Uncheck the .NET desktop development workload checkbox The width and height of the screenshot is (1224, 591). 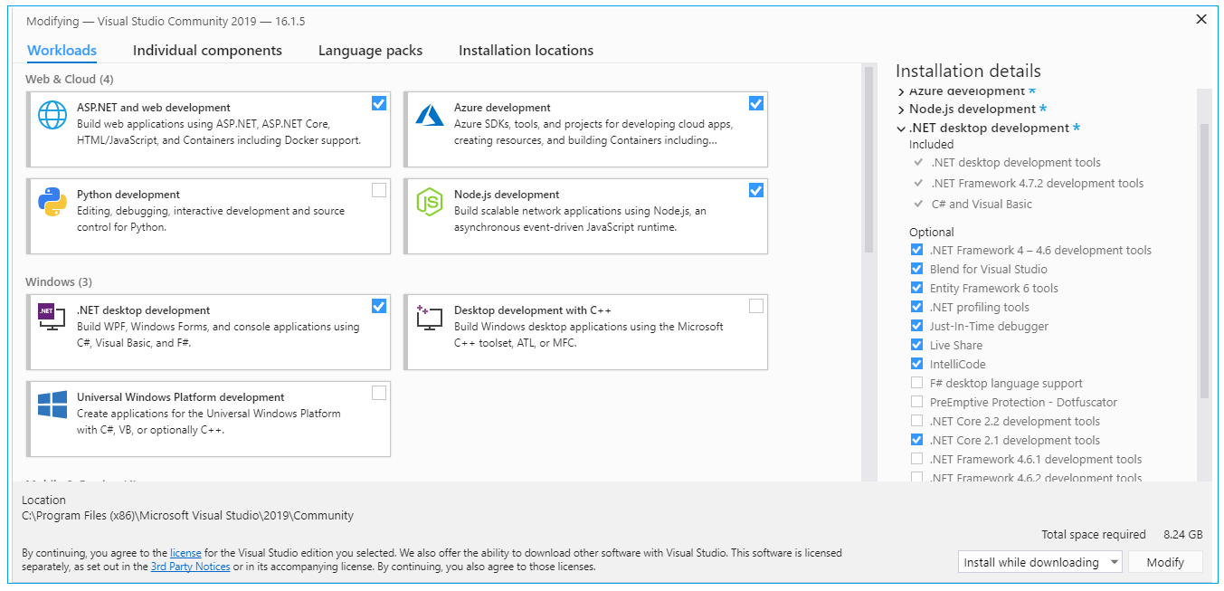point(379,306)
